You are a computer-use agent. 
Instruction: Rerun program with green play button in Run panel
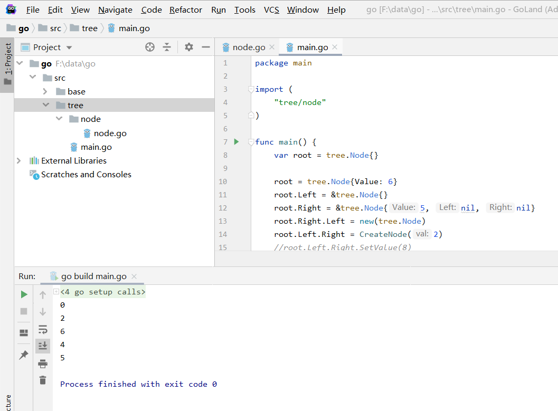(24, 294)
